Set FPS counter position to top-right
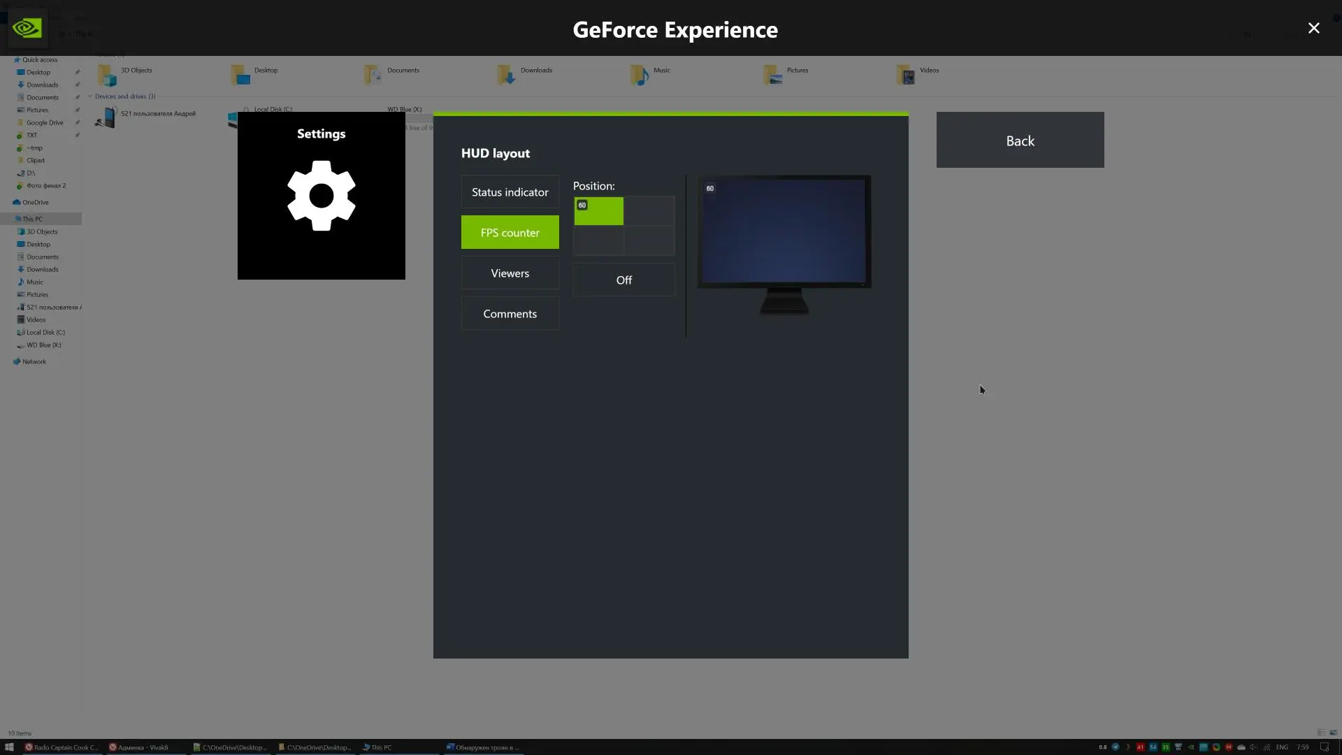Viewport: 1342px width, 755px height. pyautogui.click(x=649, y=211)
